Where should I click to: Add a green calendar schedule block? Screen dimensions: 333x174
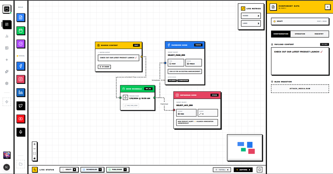(x=21, y=31)
